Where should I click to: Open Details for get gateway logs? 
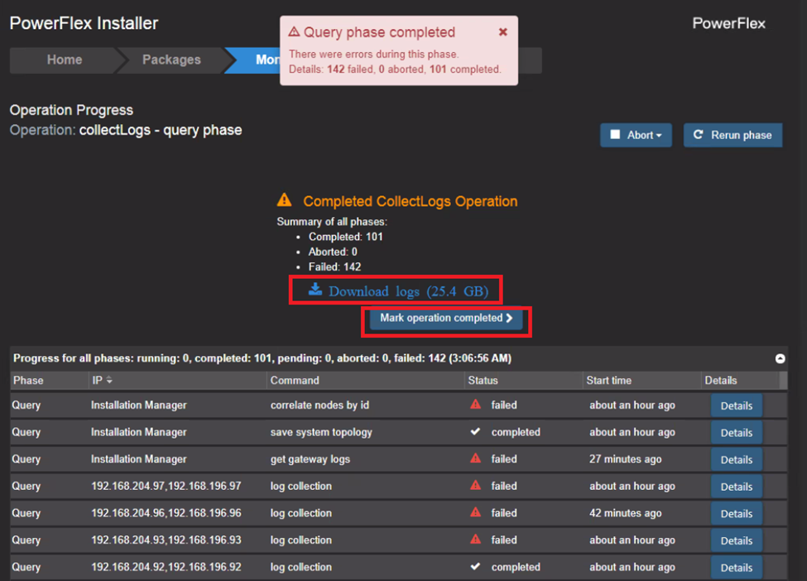[x=737, y=459]
